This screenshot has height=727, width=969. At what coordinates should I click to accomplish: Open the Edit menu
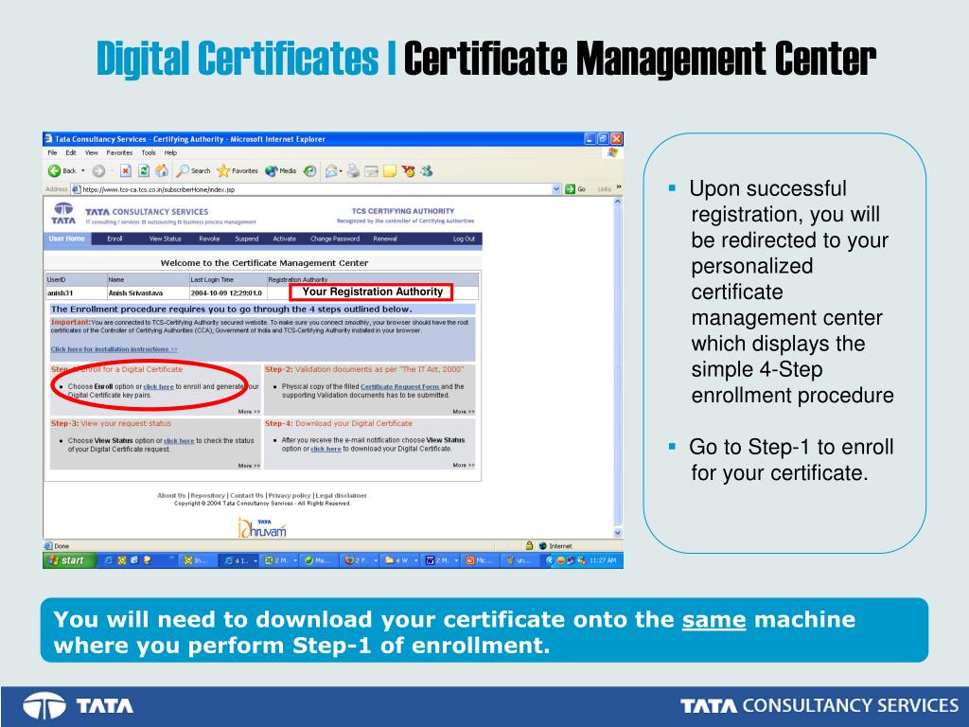[x=71, y=152]
